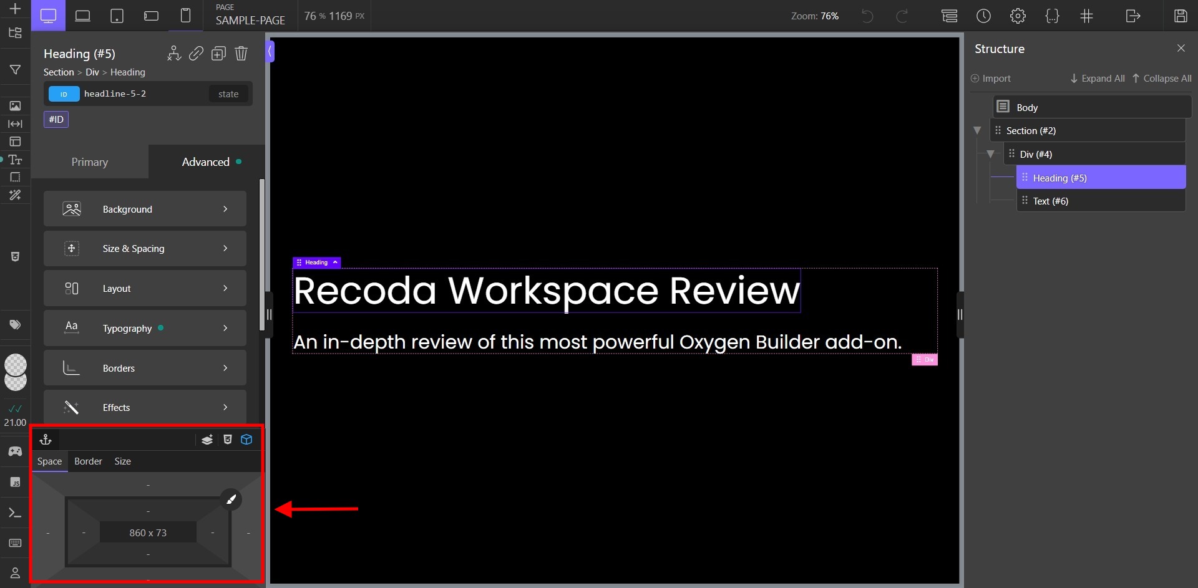Save the page using the disk icon
This screenshot has height=588, width=1198.
[1181, 16]
